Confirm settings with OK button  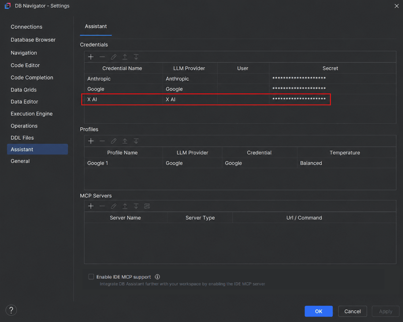pos(318,311)
